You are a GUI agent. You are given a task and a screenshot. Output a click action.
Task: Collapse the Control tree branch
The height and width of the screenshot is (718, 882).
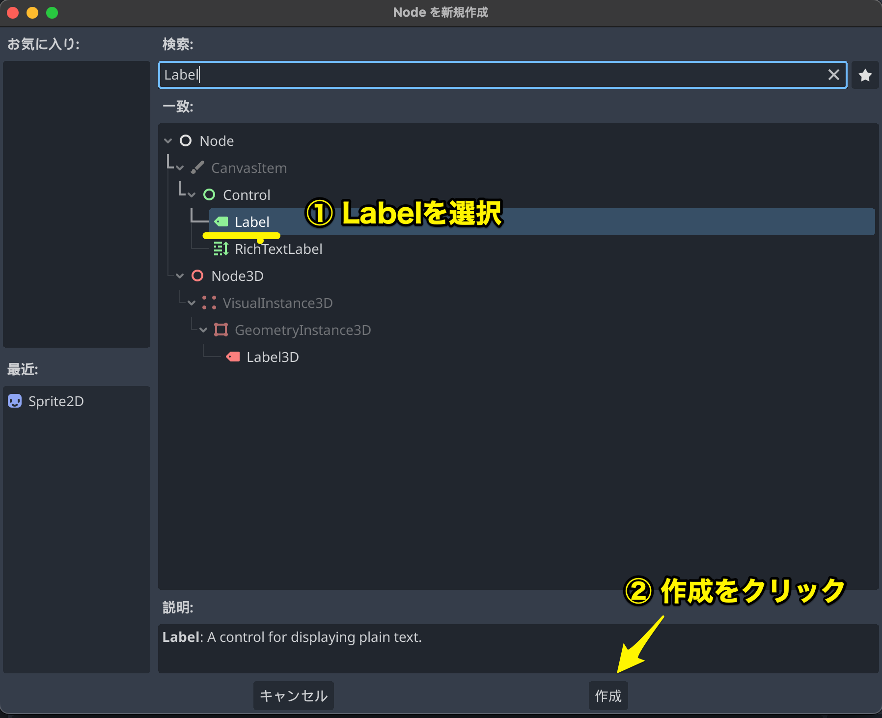tap(192, 194)
